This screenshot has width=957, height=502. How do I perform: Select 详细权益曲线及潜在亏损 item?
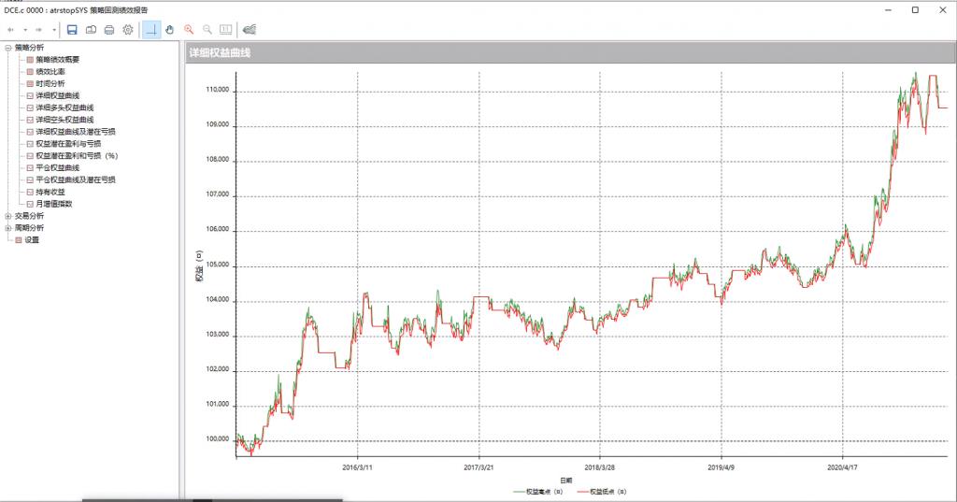76,132
